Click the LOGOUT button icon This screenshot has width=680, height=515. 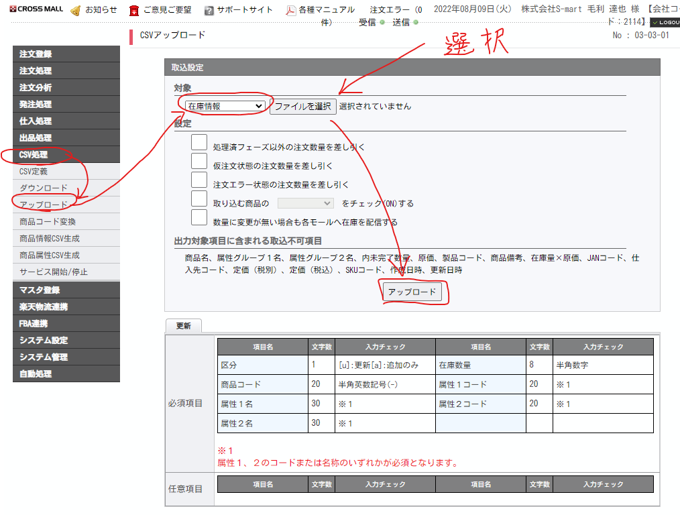point(664,22)
